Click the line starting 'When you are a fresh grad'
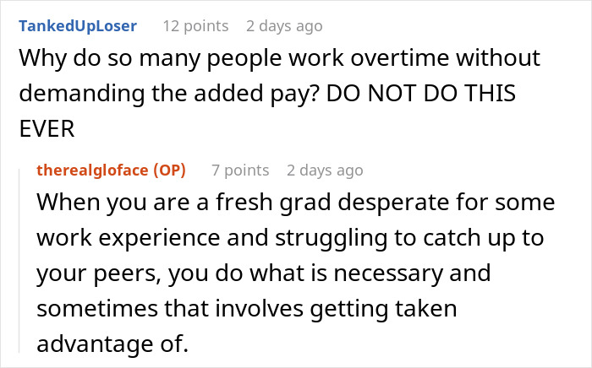 pyautogui.click(x=296, y=205)
